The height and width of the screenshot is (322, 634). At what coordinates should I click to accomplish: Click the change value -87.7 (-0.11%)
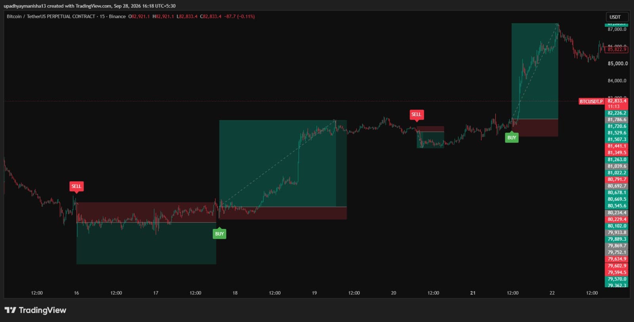[x=240, y=16]
